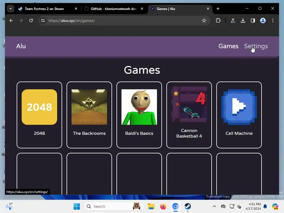
Task: View site information icon in address bar
Action: [43, 21]
